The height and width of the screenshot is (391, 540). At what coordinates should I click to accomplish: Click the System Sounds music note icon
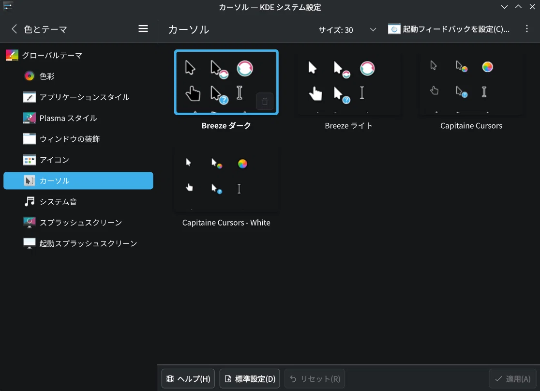pyautogui.click(x=29, y=201)
